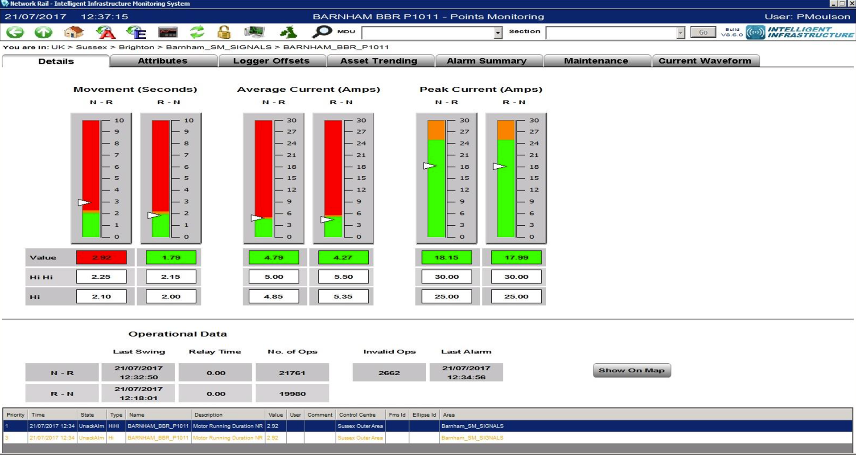Viewport: 856px width, 455px height.
Task: Select the HiHi priority 1 alarm row
Action: coord(428,426)
